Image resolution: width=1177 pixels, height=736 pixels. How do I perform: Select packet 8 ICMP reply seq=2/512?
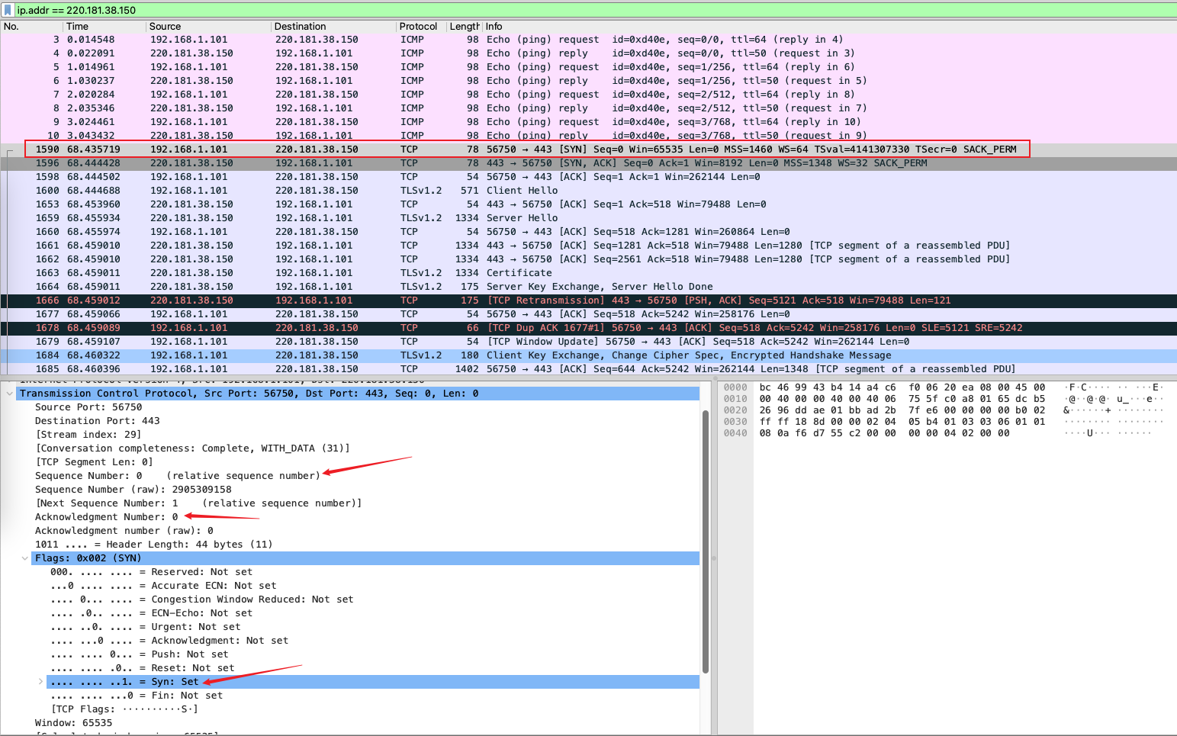(x=588, y=108)
